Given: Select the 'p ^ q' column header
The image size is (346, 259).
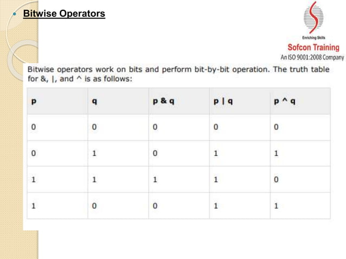Looking at the screenshot, I should point(300,101).
